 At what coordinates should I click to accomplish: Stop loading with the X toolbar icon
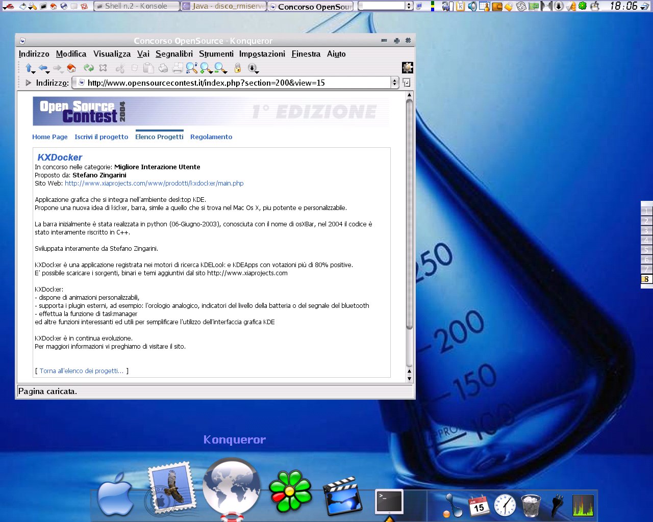click(x=103, y=68)
